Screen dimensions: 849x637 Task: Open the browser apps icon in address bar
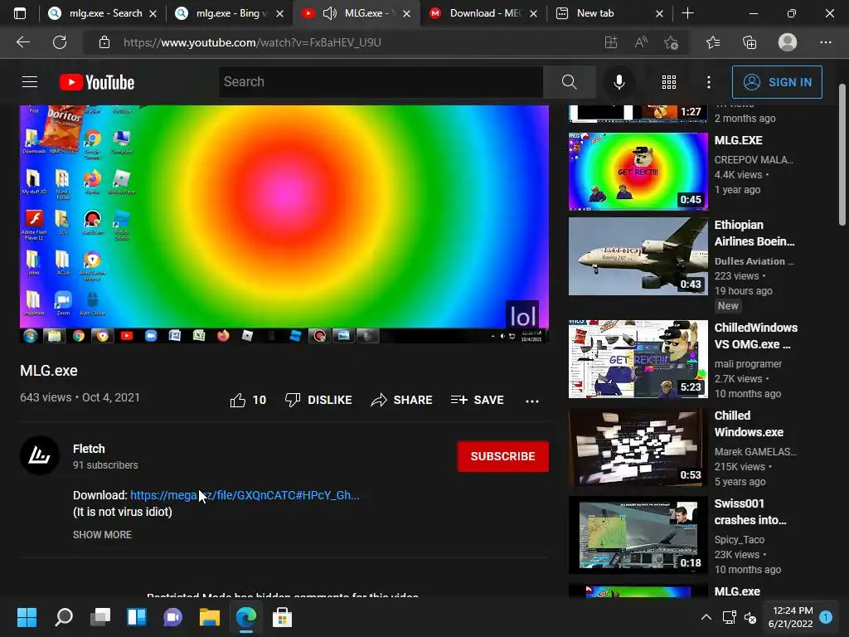(x=611, y=42)
